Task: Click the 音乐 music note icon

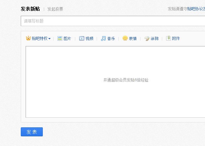Action: [x=103, y=38]
